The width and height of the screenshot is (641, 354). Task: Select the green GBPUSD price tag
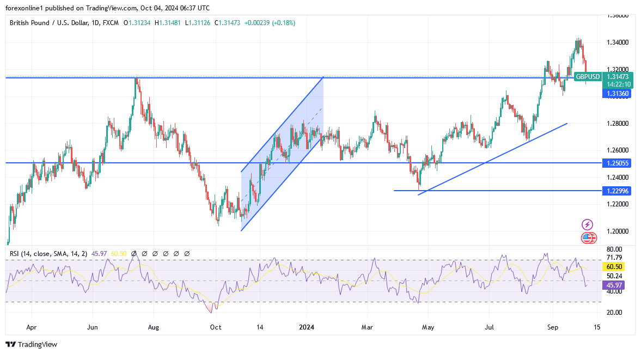[x=587, y=77]
